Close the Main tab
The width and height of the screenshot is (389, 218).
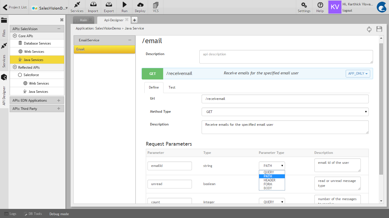(91, 20)
